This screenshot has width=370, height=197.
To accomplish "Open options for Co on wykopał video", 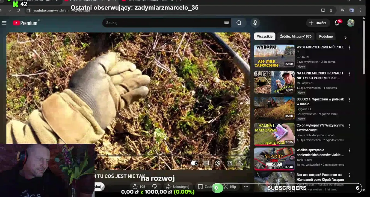I will (x=349, y=126).
